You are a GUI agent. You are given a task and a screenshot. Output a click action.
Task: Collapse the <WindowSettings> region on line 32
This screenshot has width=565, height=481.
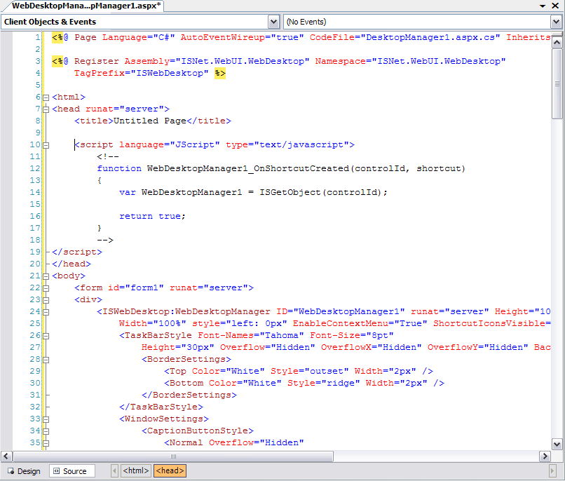46,419
